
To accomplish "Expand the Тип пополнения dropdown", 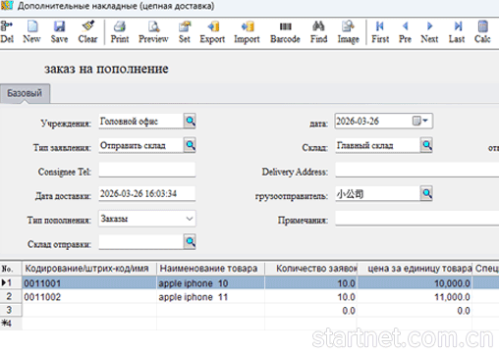I will (190, 219).
